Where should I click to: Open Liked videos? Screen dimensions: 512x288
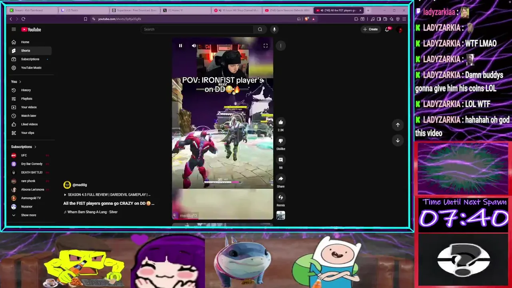tap(30, 124)
